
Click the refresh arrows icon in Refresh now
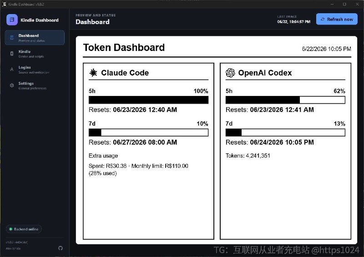point(323,19)
